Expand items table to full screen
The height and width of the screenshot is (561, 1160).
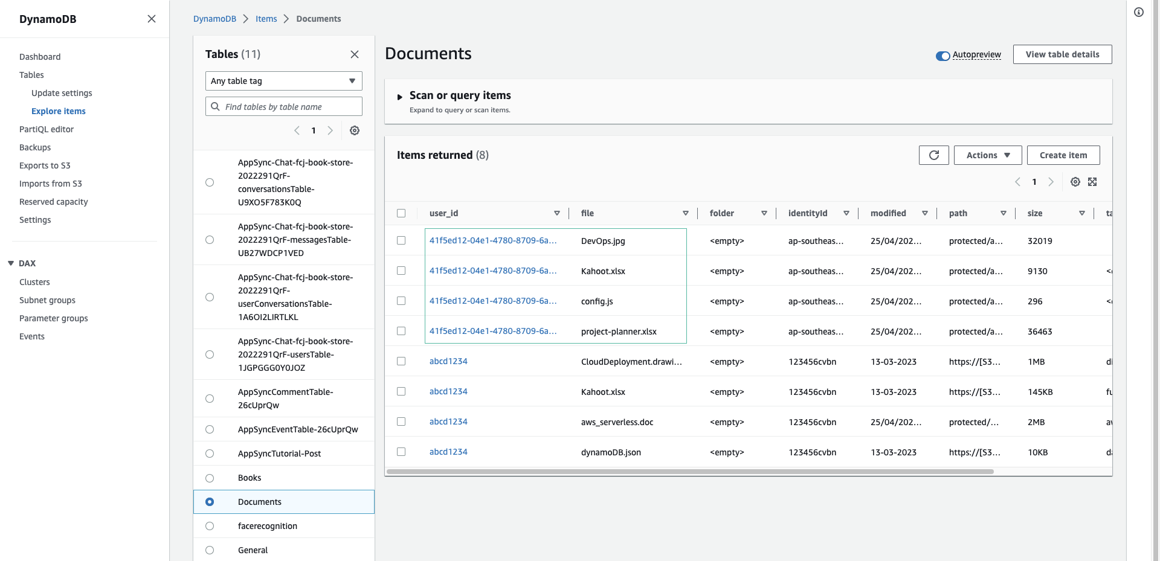pyautogui.click(x=1092, y=182)
